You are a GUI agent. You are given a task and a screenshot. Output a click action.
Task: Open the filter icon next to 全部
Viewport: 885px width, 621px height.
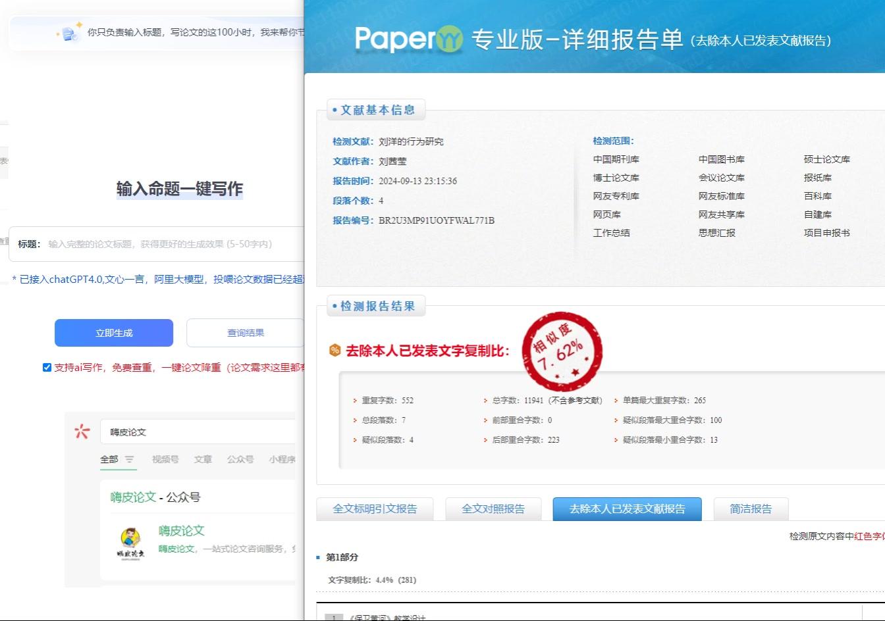pyautogui.click(x=129, y=459)
